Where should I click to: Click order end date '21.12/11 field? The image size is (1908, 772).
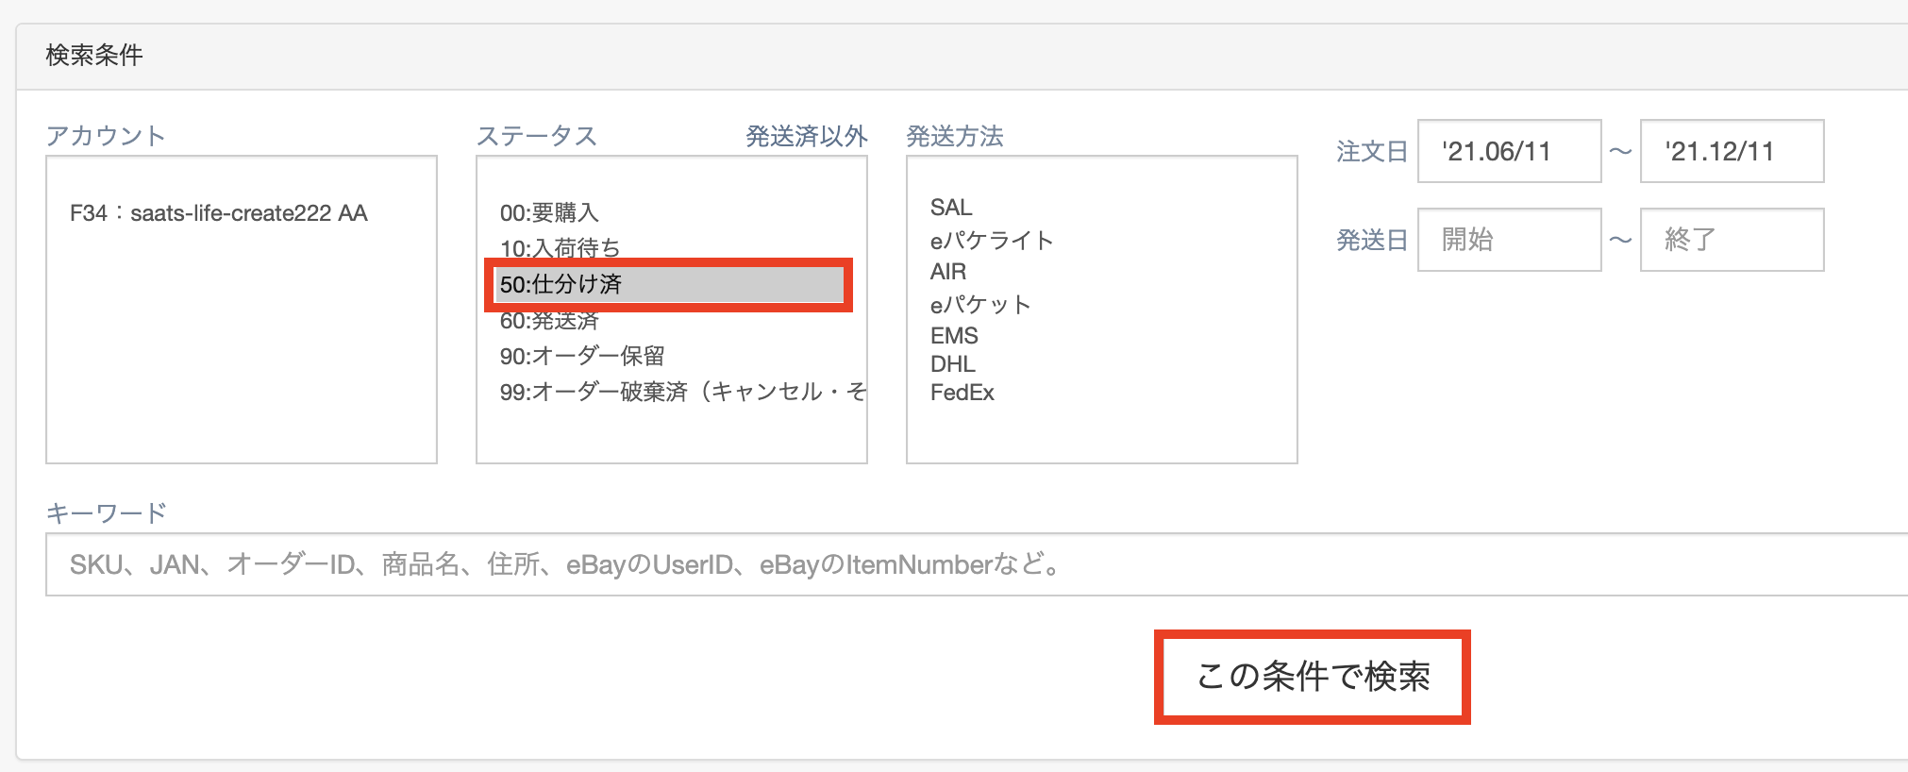click(1732, 151)
